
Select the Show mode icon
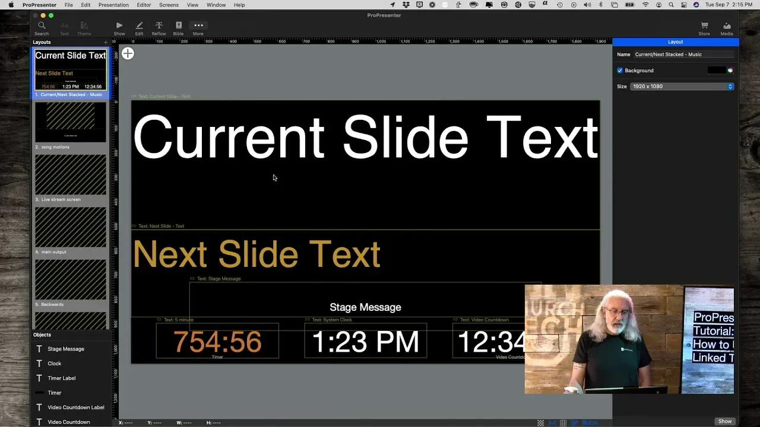click(x=119, y=27)
